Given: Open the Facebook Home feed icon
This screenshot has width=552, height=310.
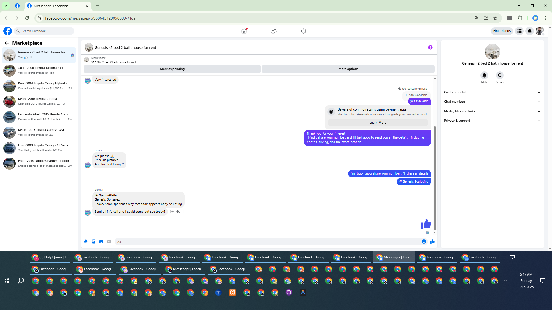Looking at the screenshot, I should pyautogui.click(x=244, y=31).
